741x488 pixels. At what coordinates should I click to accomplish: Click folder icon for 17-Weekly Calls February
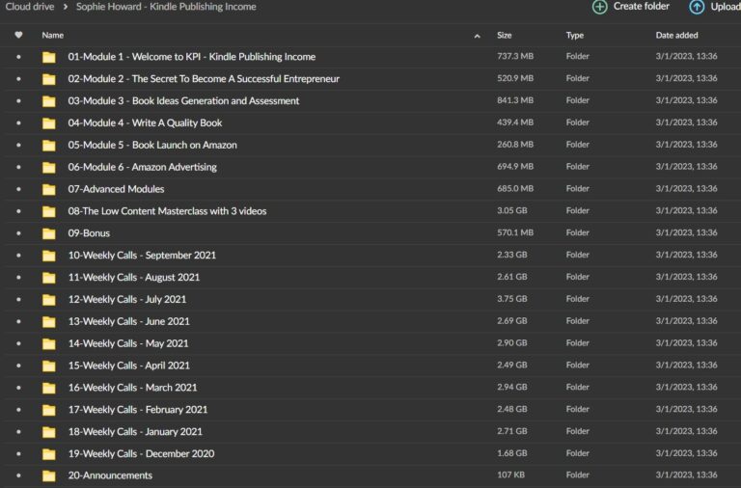(x=48, y=410)
